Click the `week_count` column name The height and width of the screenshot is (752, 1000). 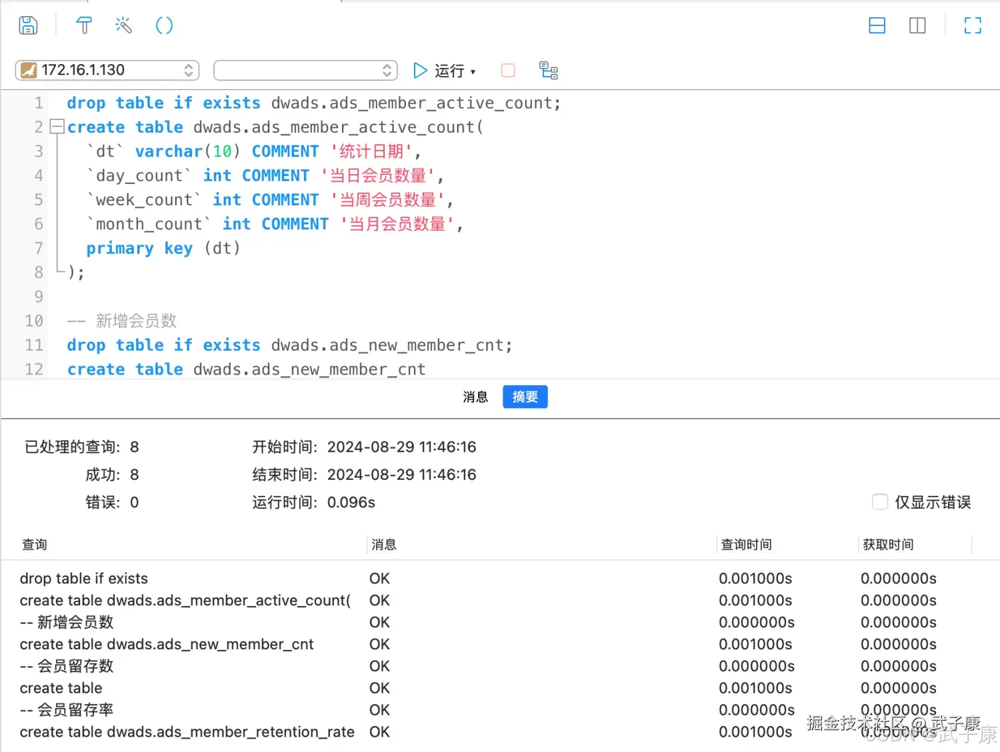[x=144, y=200]
